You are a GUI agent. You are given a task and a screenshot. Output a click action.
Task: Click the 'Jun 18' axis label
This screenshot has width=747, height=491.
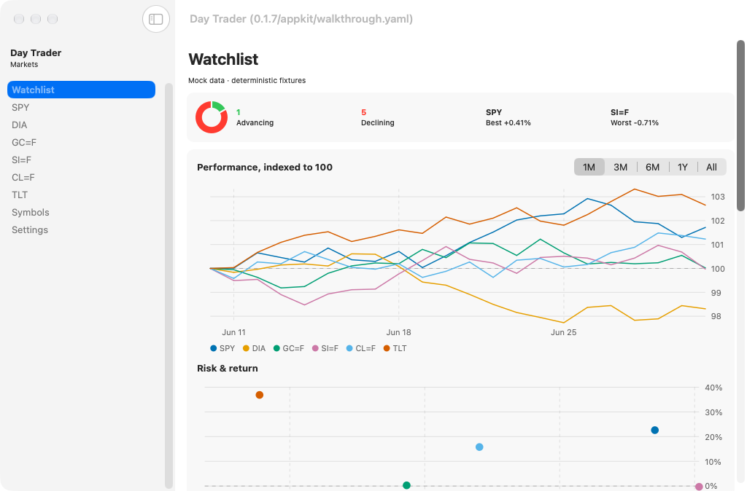398,332
